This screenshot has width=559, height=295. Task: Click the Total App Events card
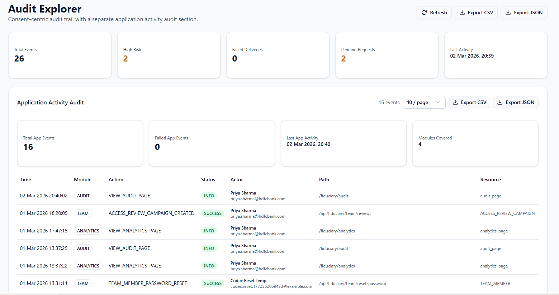[x=80, y=143]
